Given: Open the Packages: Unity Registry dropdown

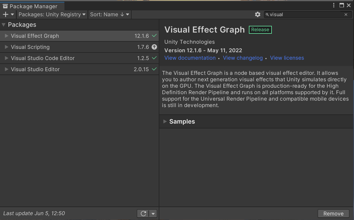Looking at the screenshot, I should 52,14.
